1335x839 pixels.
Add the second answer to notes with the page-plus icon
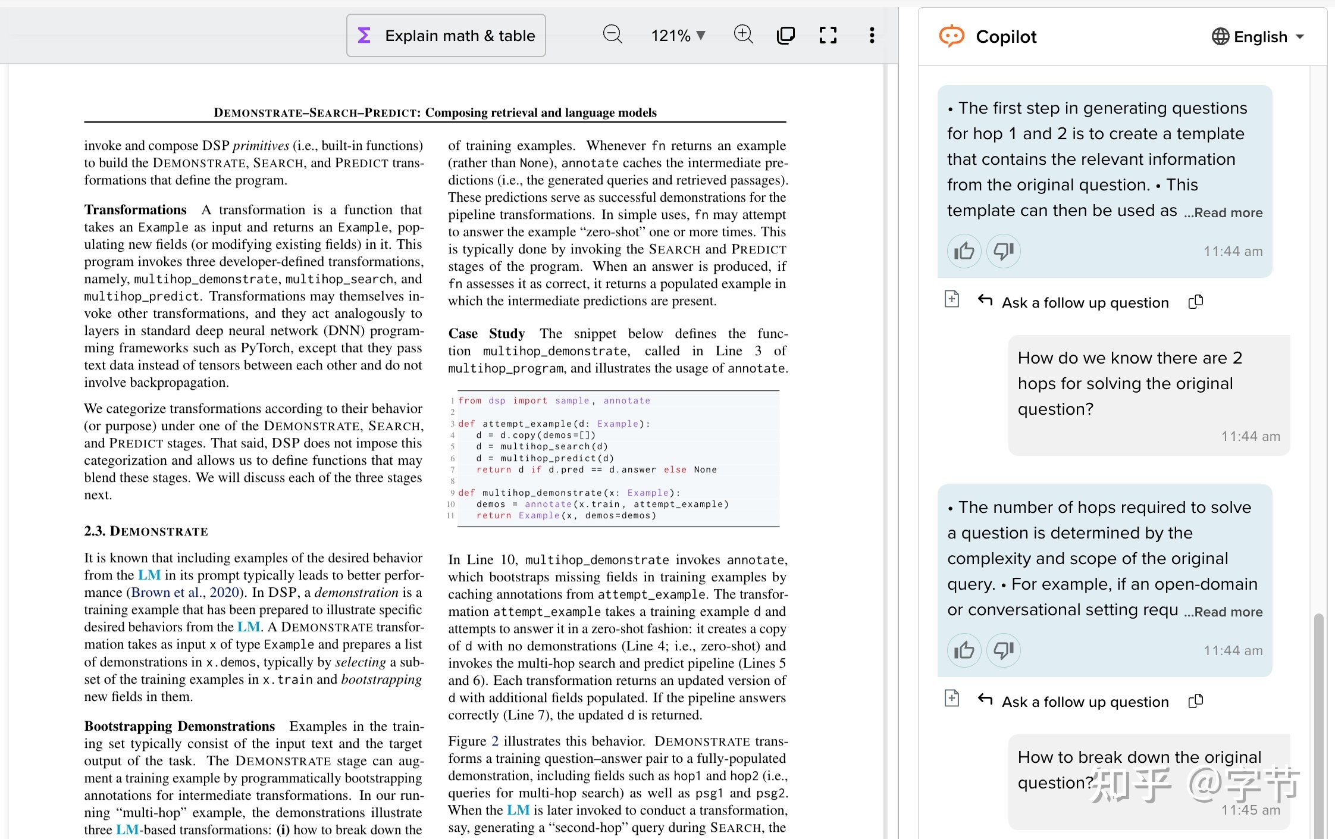pyautogui.click(x=952, y=698)
